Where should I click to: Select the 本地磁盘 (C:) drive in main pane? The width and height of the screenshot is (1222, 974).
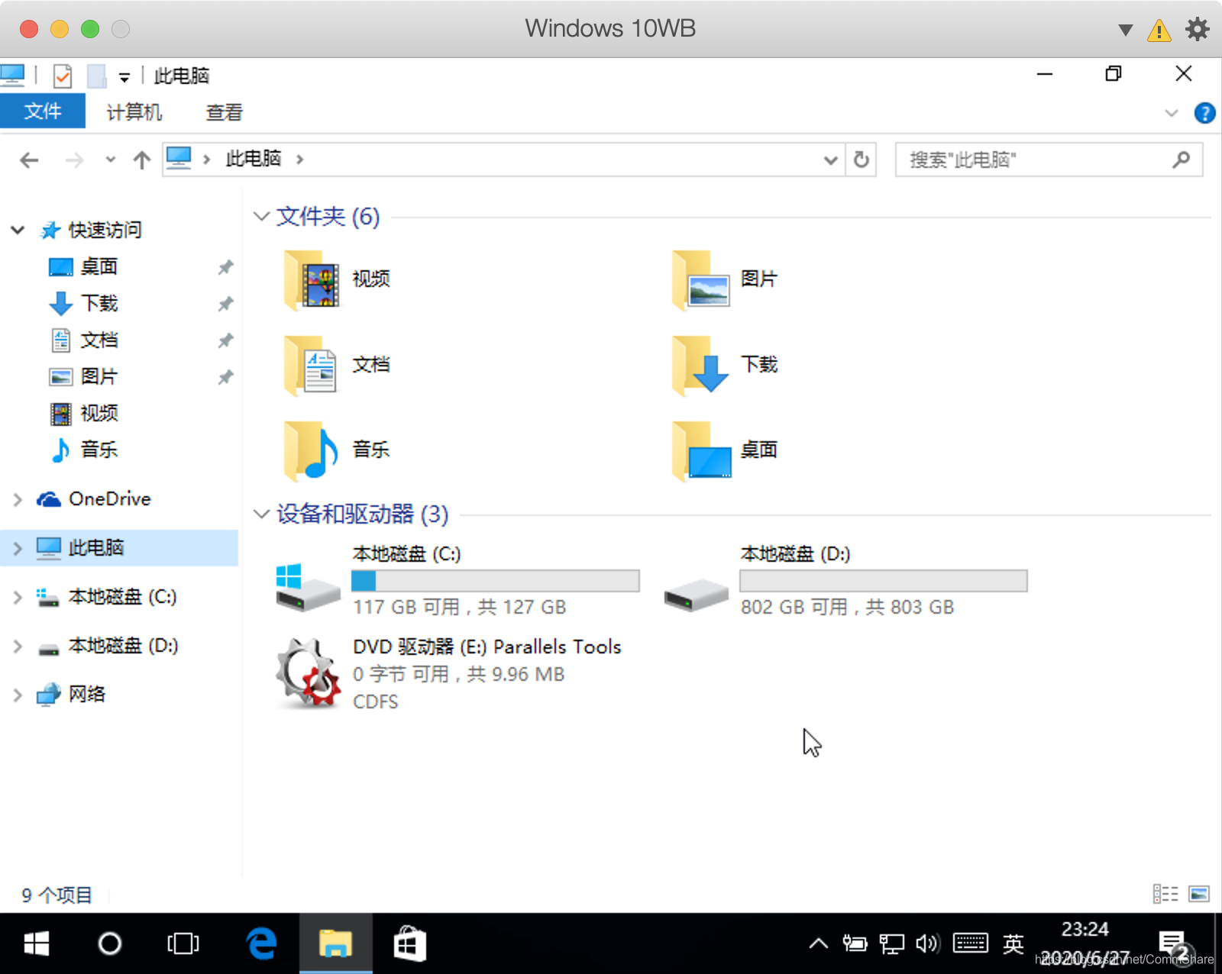[x=457, y=580]
